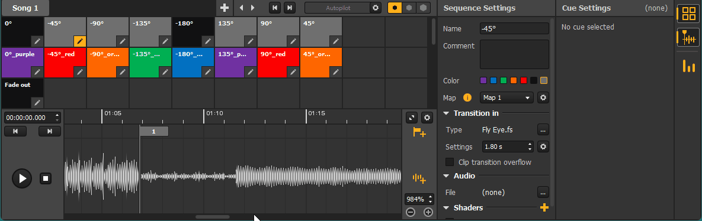Screen dimensions: 702x221
Task: Pick the purple color swatch
Action: [x=483, y=81]
